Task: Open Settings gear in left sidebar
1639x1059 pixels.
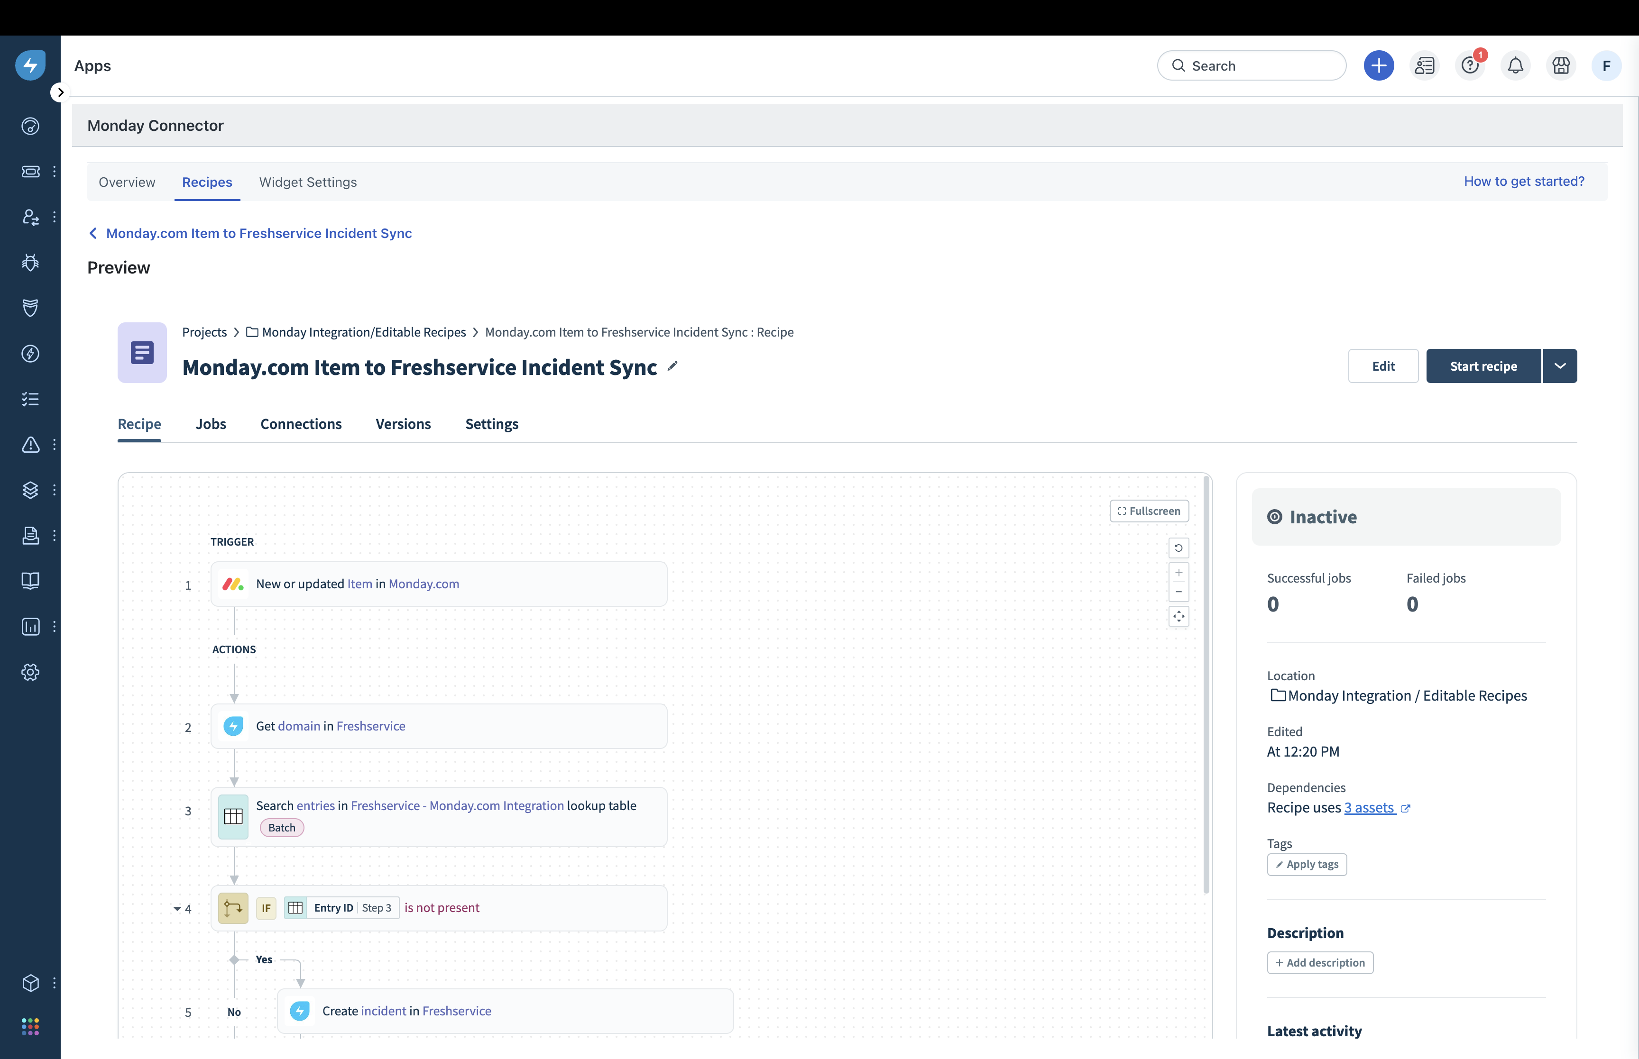Action: tap(30, 672)
